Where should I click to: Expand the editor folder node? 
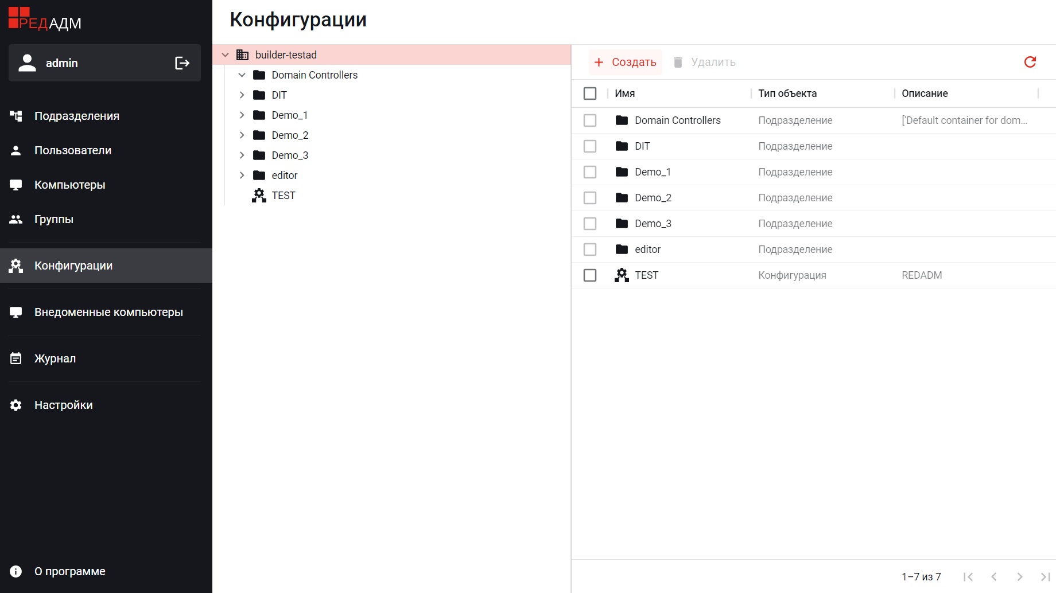242,175
